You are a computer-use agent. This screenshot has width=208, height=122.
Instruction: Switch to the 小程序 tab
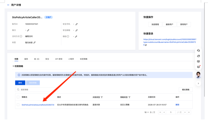coord(71,59)
